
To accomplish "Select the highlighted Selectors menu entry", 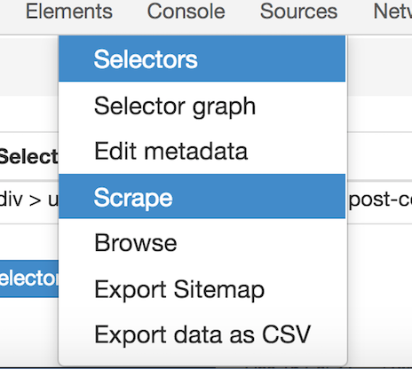I will [202, 59].
